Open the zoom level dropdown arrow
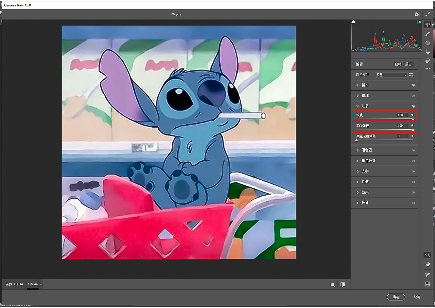Image resolution: width=435 pixels, height=308 pixels. click(41, 284)
